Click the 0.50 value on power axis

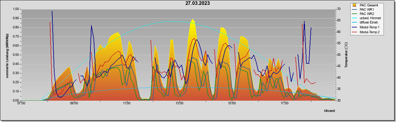click(16, 55)
